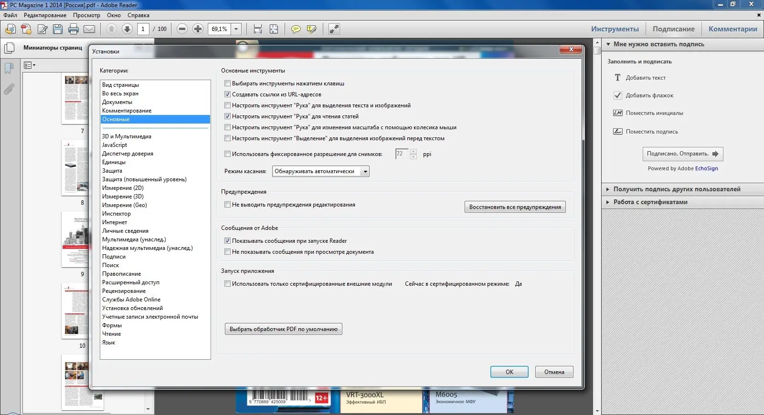Uncheck Создавать ссылки из URL-адресов

(228, 94)
